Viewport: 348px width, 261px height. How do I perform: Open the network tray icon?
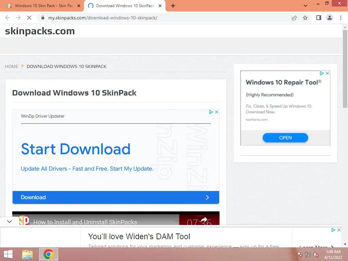[308, 255]
